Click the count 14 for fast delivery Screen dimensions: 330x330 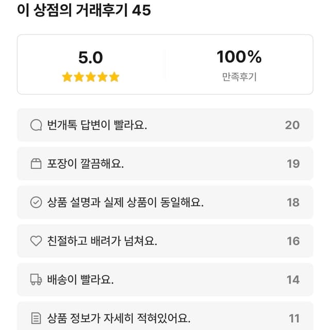[x=293, y=279]
